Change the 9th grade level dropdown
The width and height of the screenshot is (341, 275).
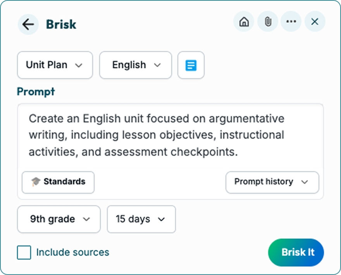(x=59, y=219)
